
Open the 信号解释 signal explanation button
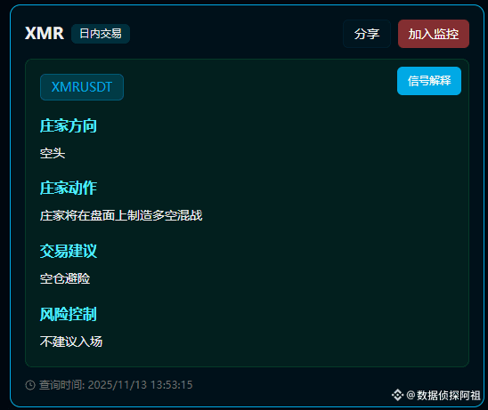pyautogui.click(x=429, y=81)
